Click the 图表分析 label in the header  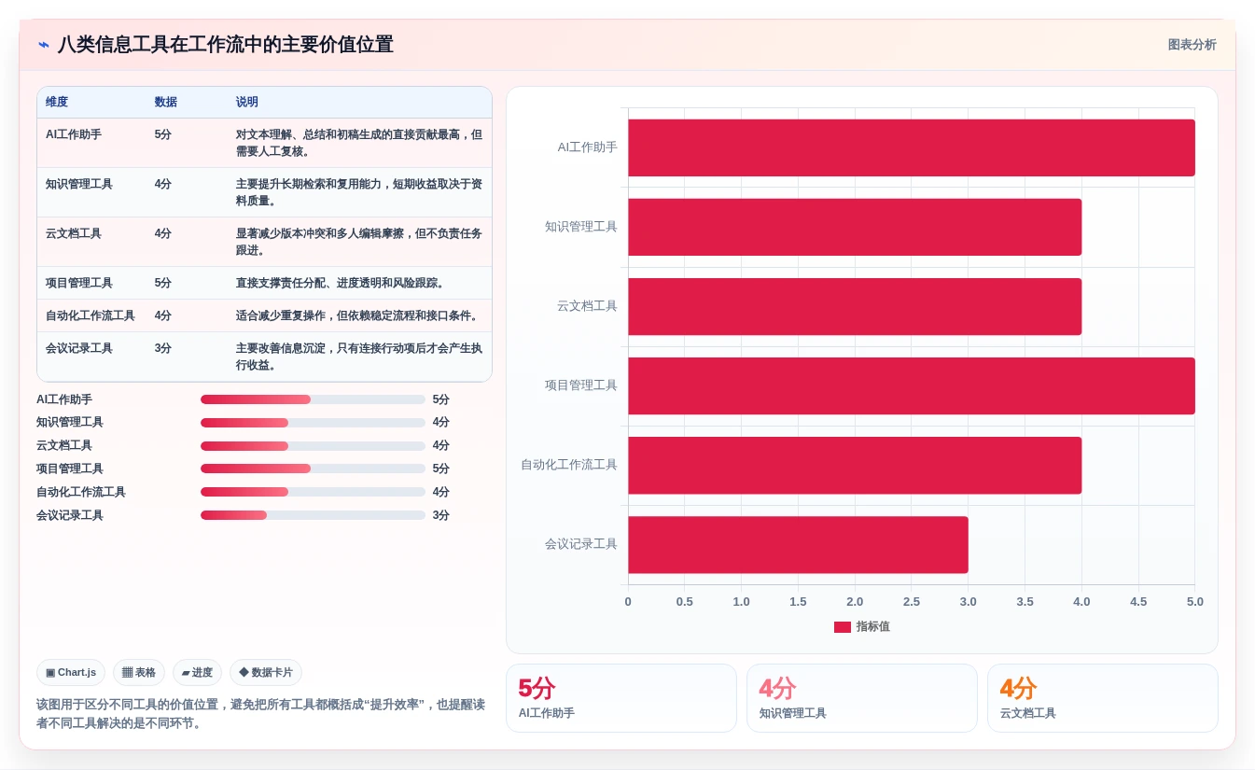[1192, 45]
